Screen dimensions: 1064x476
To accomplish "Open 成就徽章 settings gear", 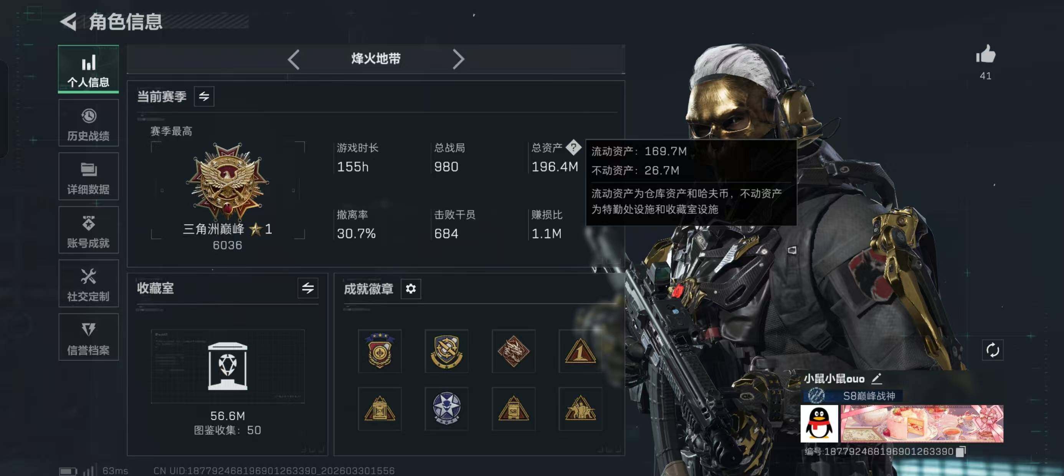I will click(x=411, y=288).
